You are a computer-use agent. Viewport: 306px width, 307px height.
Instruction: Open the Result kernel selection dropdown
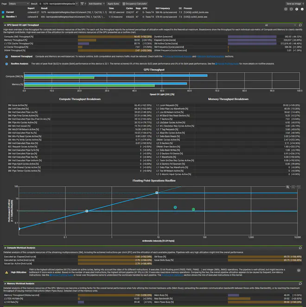point(59,3)
